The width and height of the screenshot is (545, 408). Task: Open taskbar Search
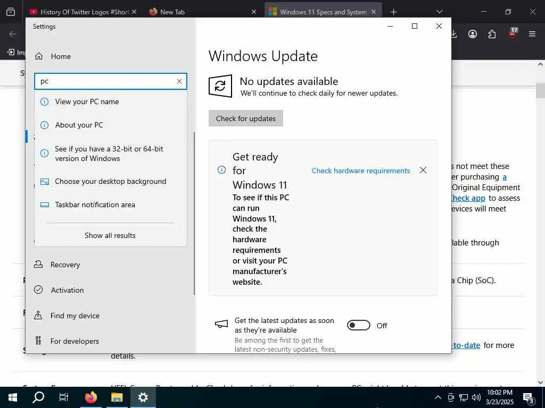point(38,397)
